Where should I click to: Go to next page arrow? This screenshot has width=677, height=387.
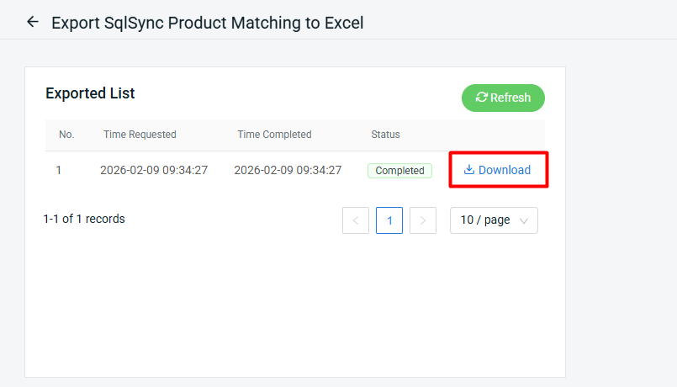[423, 220]
